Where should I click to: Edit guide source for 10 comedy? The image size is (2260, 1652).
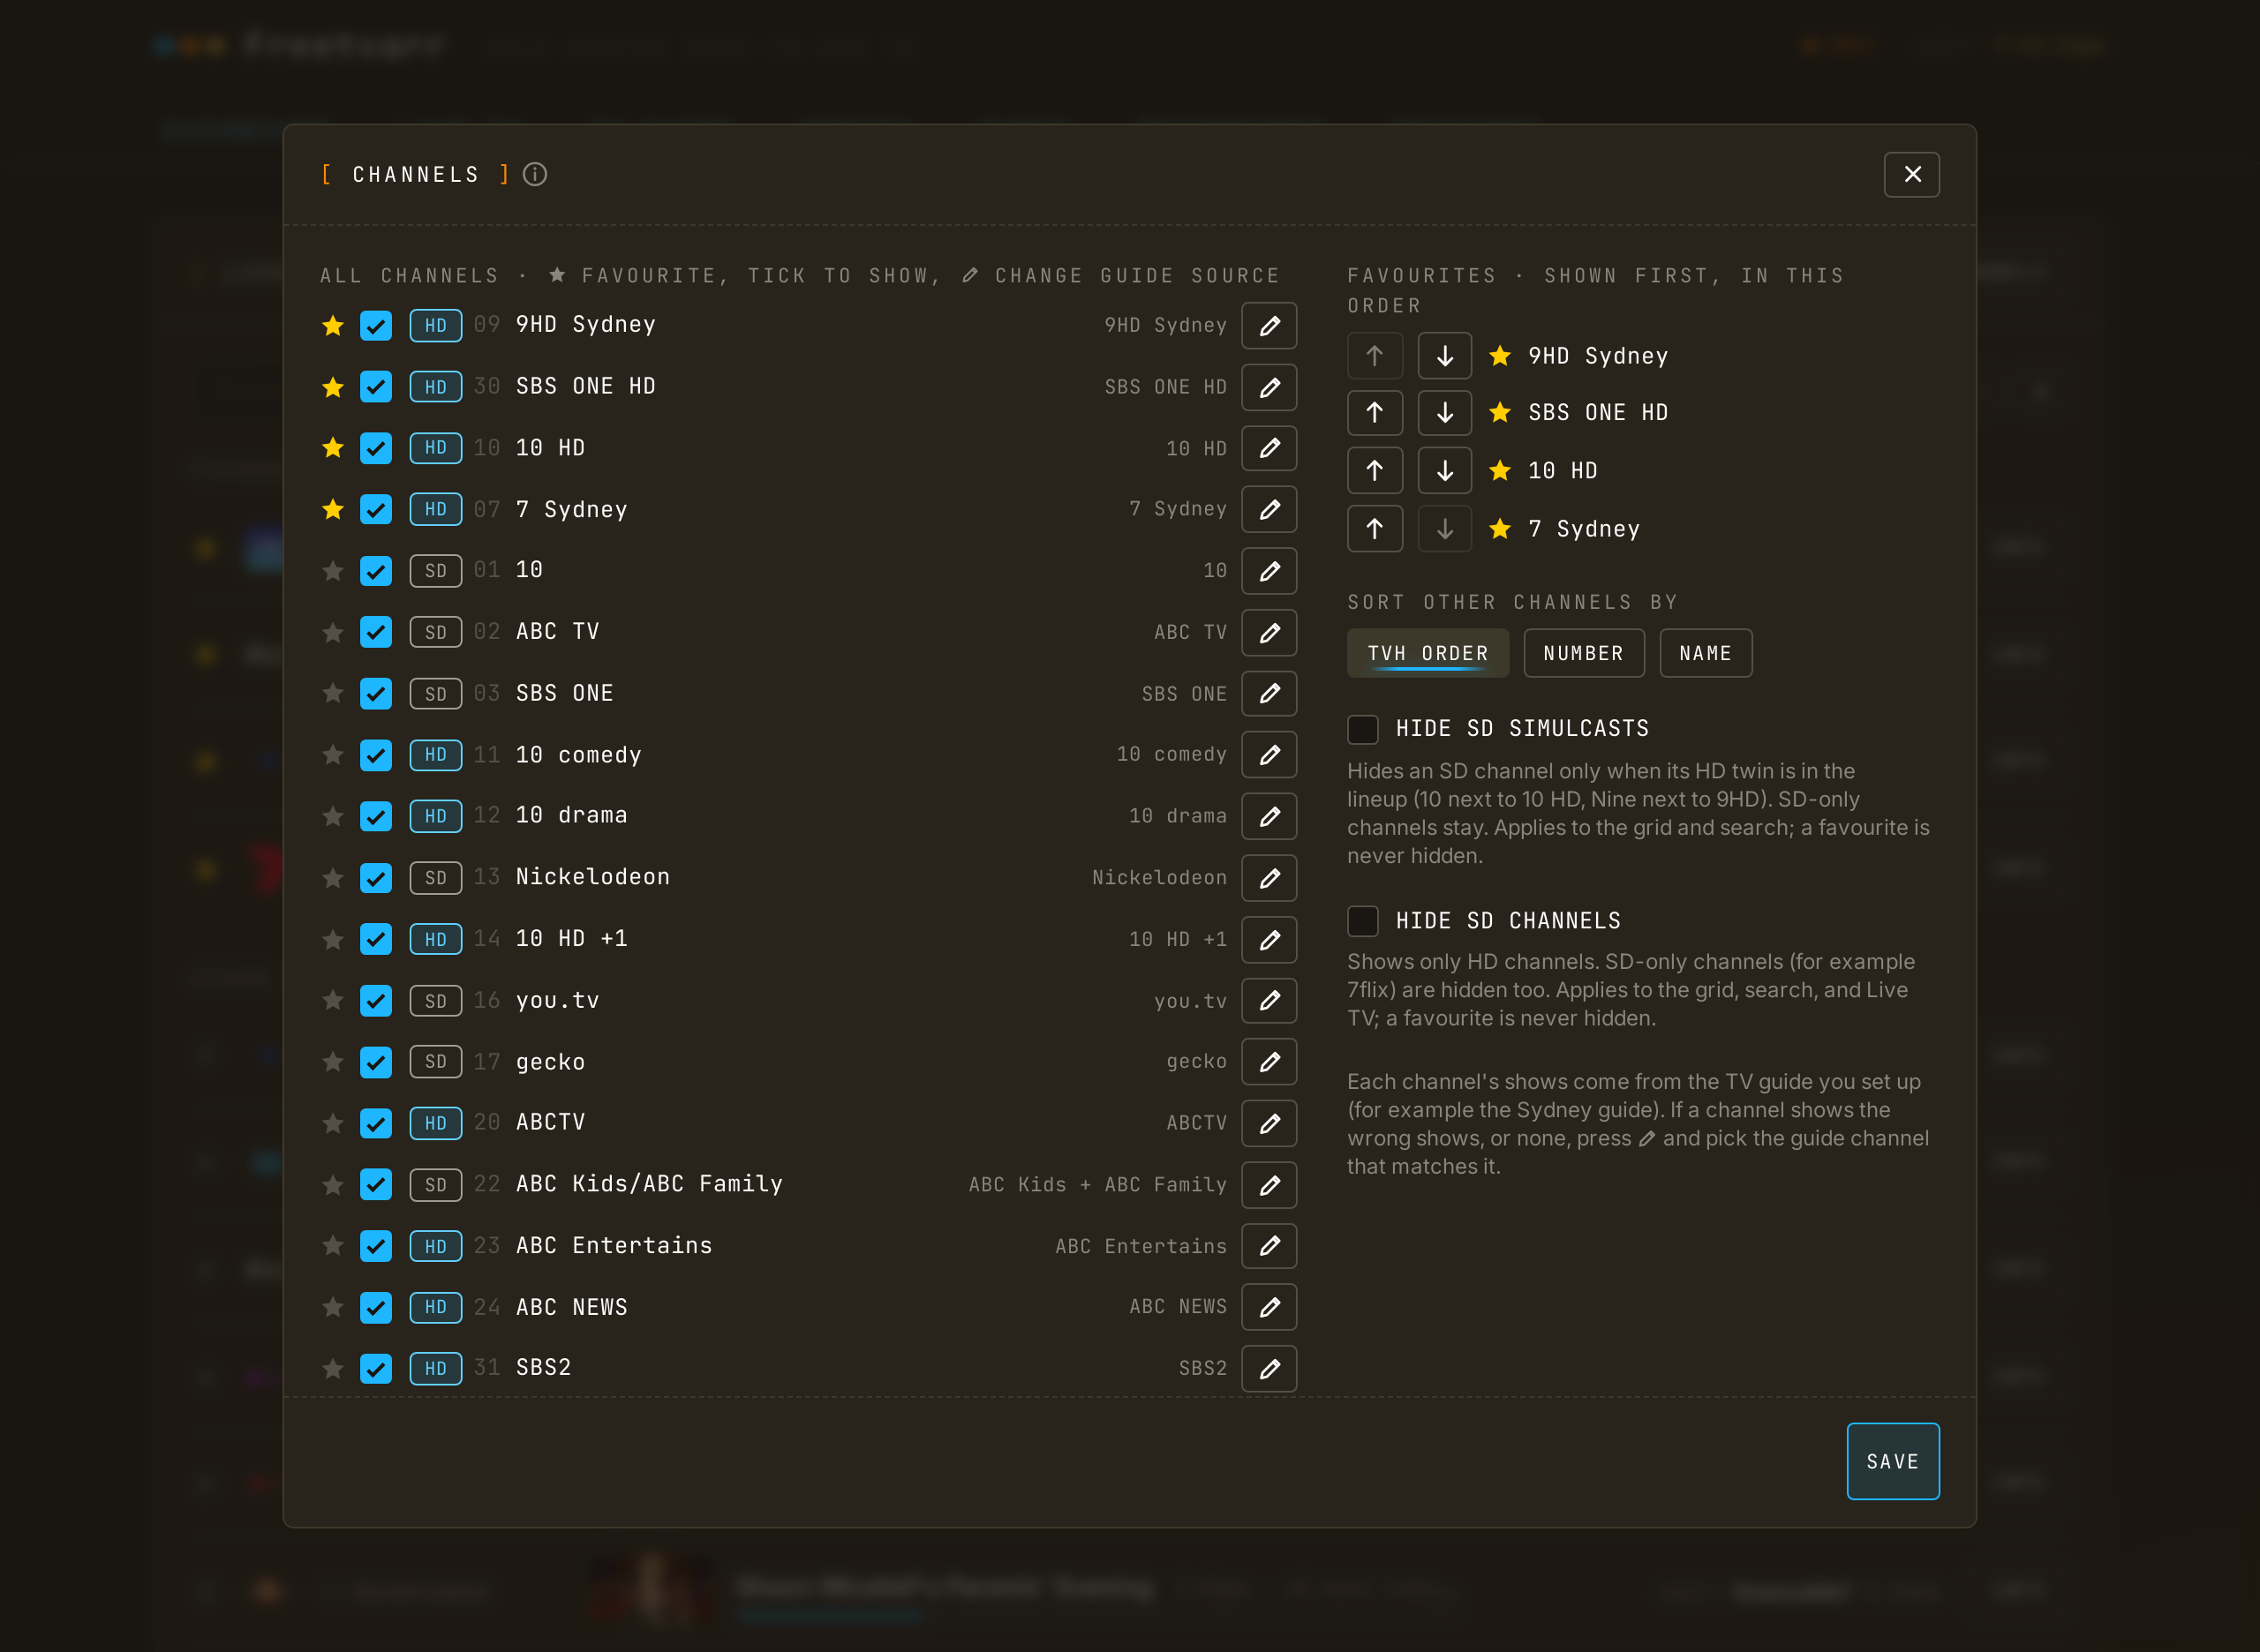point(1269,755)
